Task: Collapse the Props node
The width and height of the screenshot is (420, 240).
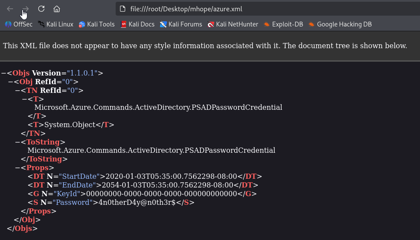Action: coord(18,168)
